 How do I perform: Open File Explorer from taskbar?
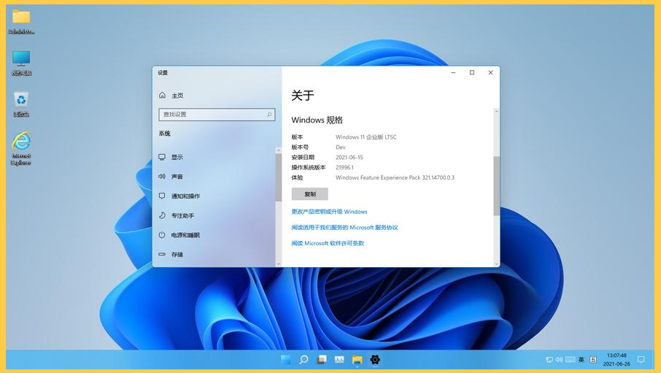(357, 360)
